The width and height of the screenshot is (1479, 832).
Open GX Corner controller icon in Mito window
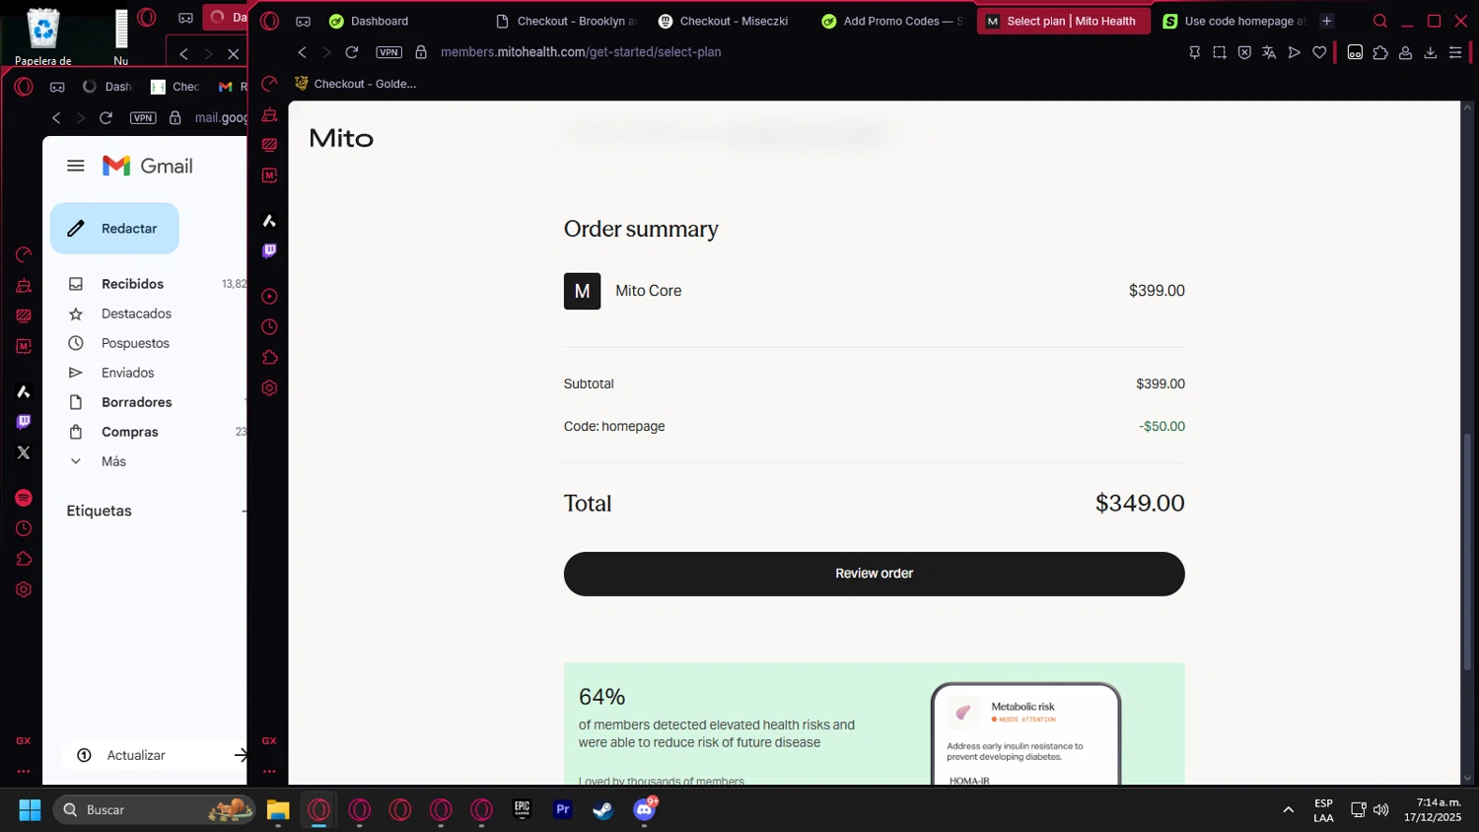[303, 21]
